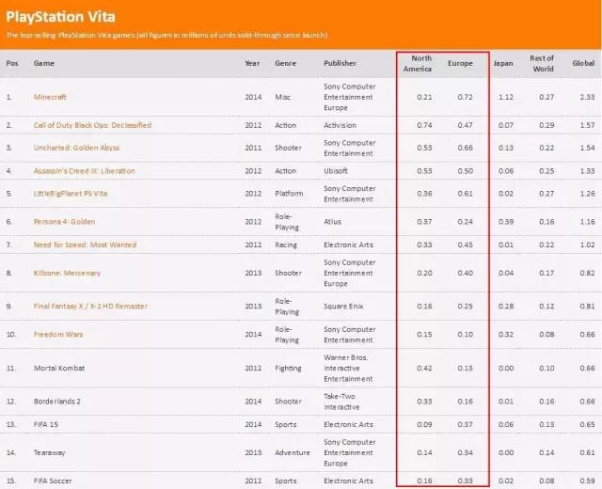This screenshot has width=602, height=489.
Task: Click the Year column header
Action: (x=252, y=63)
